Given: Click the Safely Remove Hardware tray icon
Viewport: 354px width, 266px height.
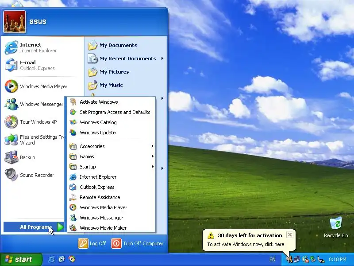Looking at the screenshot, I should click(x=313, y=259).
